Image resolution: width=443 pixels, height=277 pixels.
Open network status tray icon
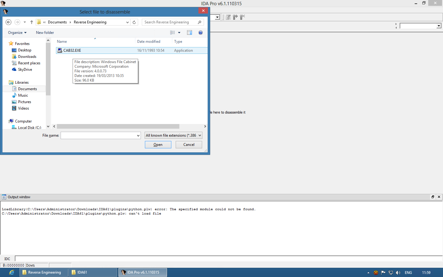(391, 273)
